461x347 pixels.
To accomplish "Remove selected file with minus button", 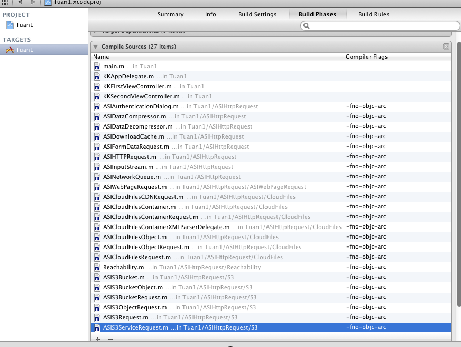I will pos(110,339).
